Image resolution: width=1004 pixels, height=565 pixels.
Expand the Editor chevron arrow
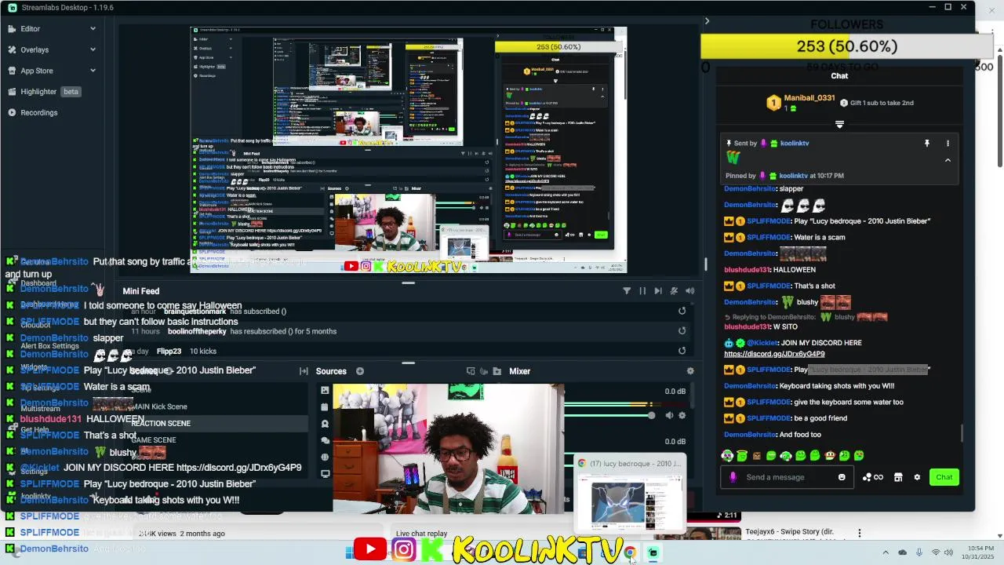[x=93, y=29]
